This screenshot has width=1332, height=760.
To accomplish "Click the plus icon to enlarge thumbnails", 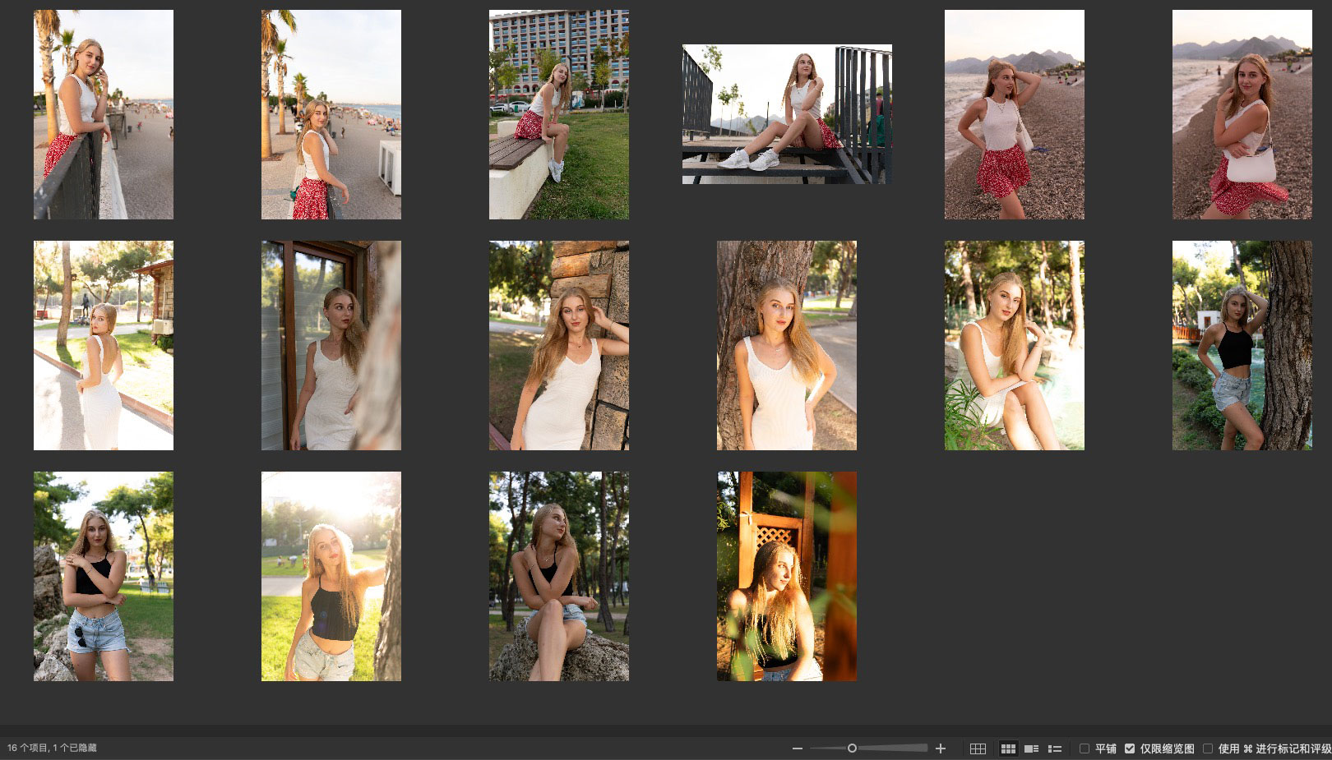I will pos(941,748).
